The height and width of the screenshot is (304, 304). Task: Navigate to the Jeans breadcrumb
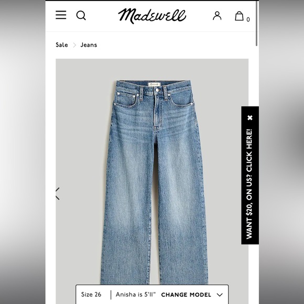point(89,45)
